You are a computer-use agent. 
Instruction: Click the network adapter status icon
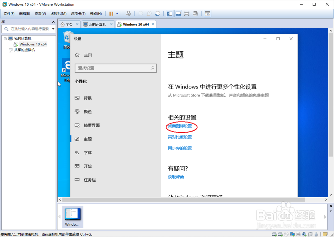pos(292,234)
